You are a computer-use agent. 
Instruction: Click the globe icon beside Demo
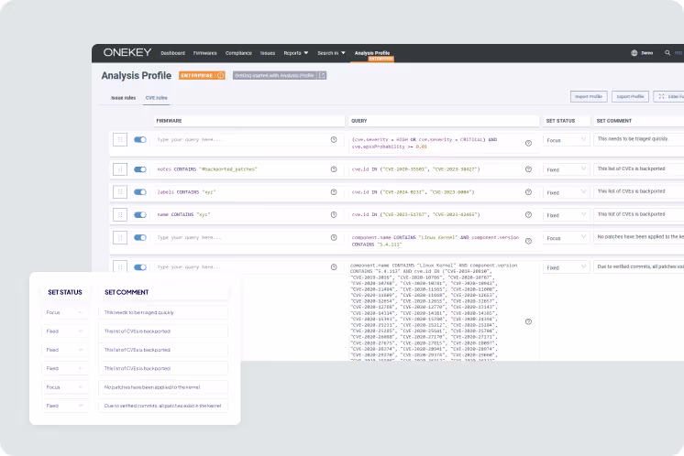[x=634, y=53]
